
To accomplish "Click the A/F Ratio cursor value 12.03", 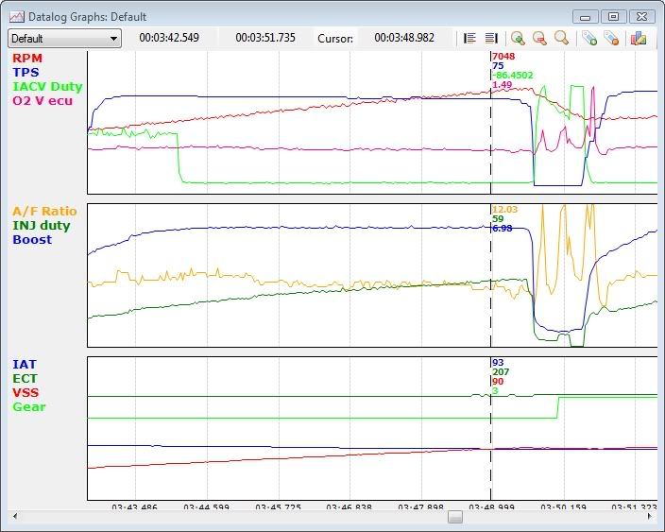I will pyautogui.click(x=504, y=210).
